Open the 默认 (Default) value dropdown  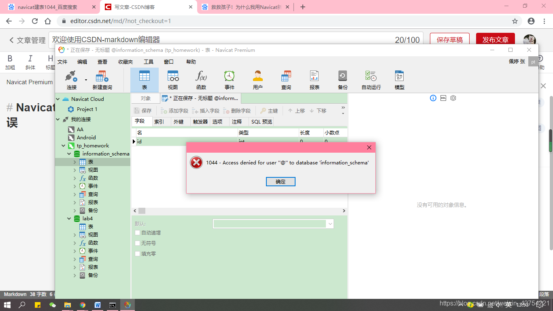click(x=330, y=224)
